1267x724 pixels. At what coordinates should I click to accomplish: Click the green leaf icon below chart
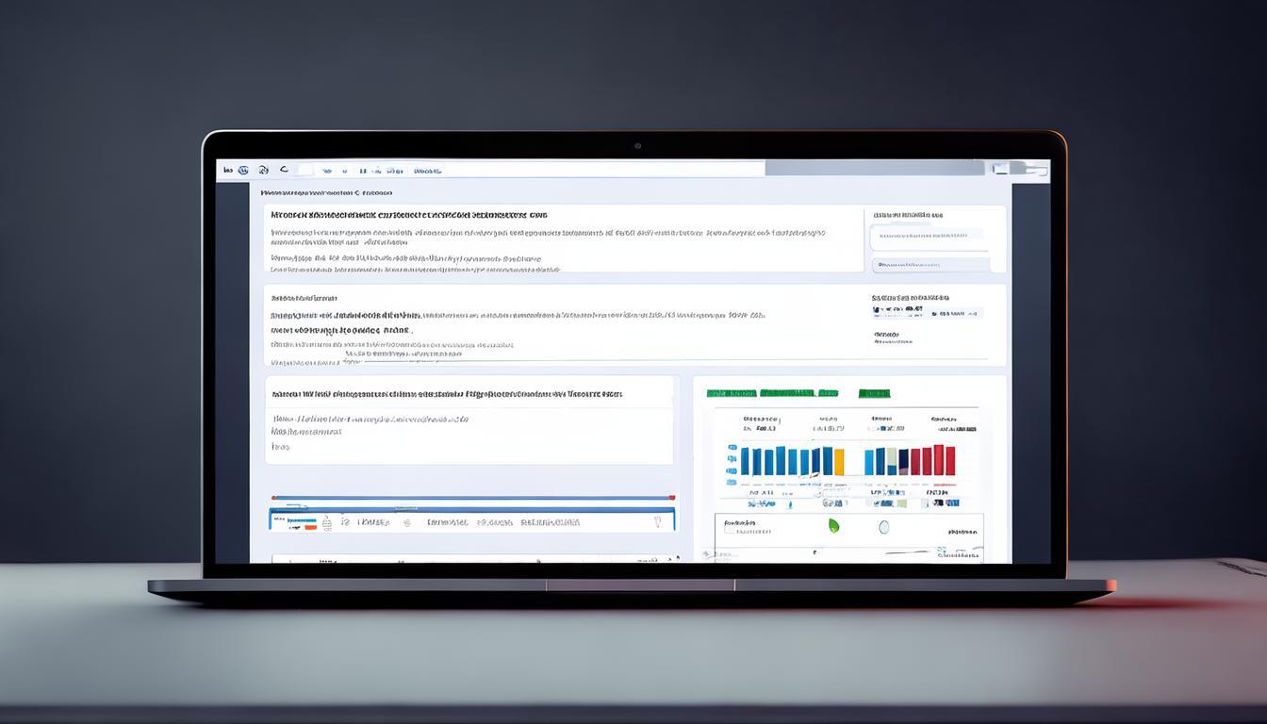833,526
